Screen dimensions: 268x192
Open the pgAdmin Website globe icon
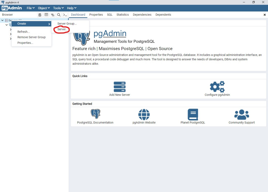[x=144, y=115]
